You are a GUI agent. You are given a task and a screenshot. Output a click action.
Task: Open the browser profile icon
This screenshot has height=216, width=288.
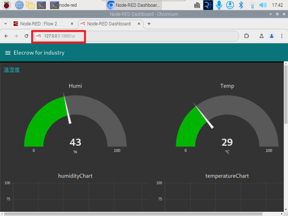[x=272, y=36]
